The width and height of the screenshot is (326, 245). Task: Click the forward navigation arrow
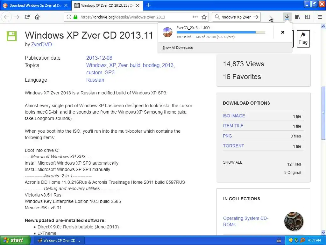(17, 17)
